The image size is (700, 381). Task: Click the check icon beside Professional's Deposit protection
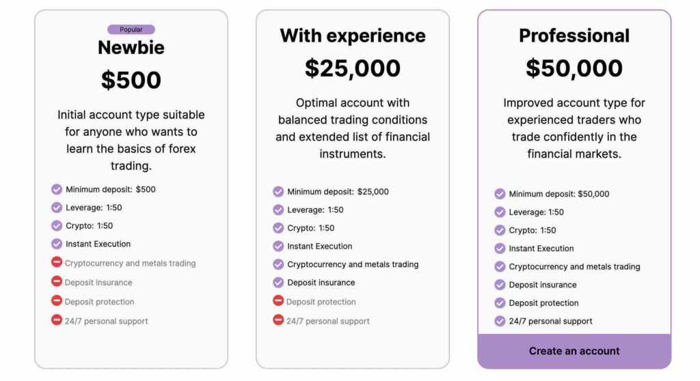point(500,302)
